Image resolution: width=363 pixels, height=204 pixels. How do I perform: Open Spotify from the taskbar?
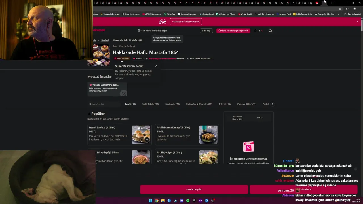tap(188, 201)
